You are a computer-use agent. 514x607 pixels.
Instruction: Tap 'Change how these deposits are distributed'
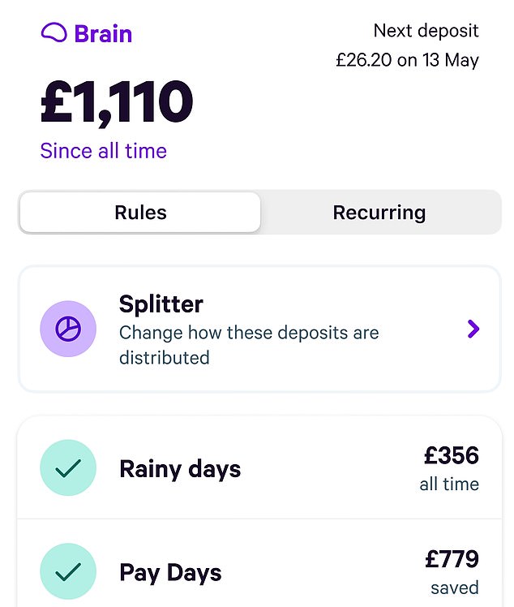(248, 344)
